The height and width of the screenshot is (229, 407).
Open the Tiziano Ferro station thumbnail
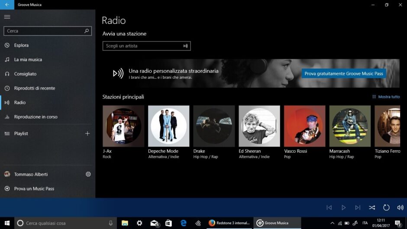pos(387,126)
